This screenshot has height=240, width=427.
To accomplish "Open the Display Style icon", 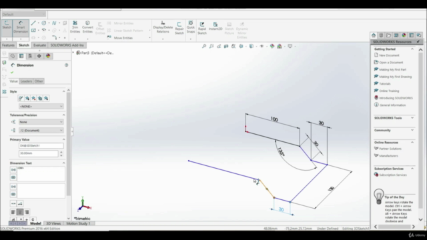I will pyautogui.click(x=252, y=46).
